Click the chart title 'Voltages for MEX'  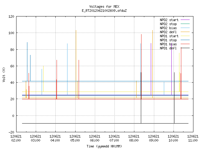tap(104, 7)
